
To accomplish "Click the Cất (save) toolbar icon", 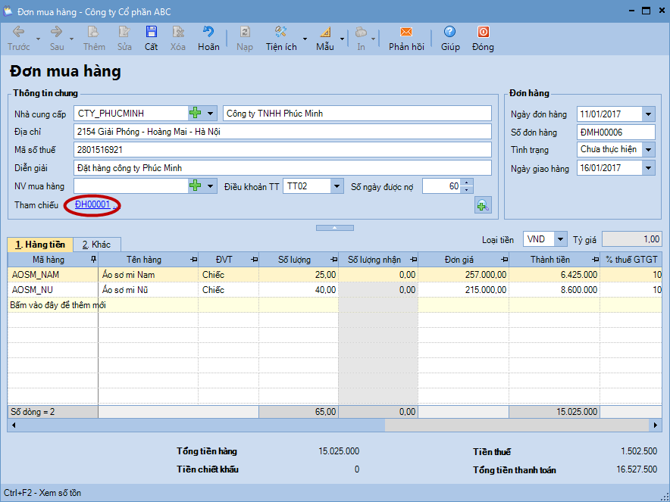I will (152, 33).
